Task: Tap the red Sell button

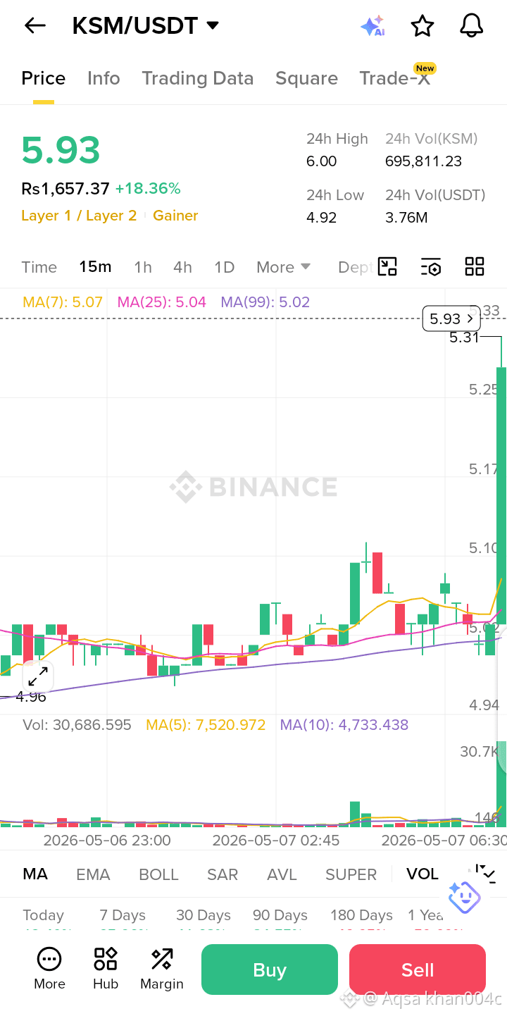Action: click(x=418, y=969)
